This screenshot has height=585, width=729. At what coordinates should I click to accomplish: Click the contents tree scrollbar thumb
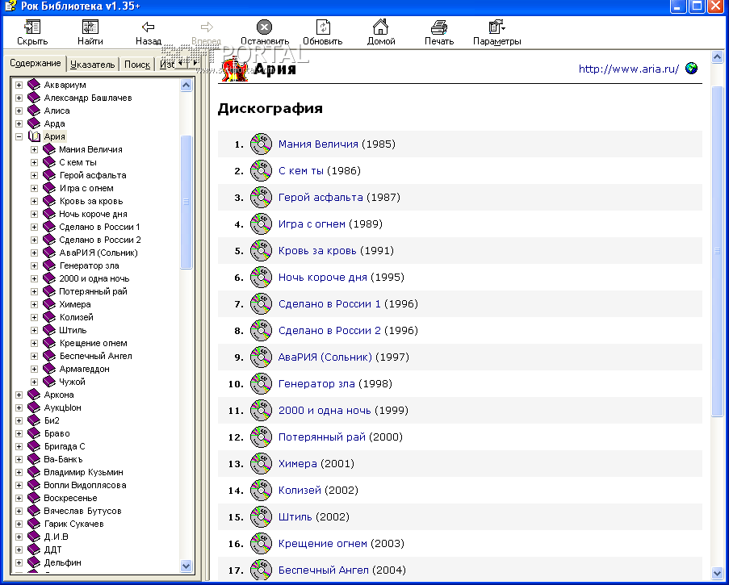point(186,202)
